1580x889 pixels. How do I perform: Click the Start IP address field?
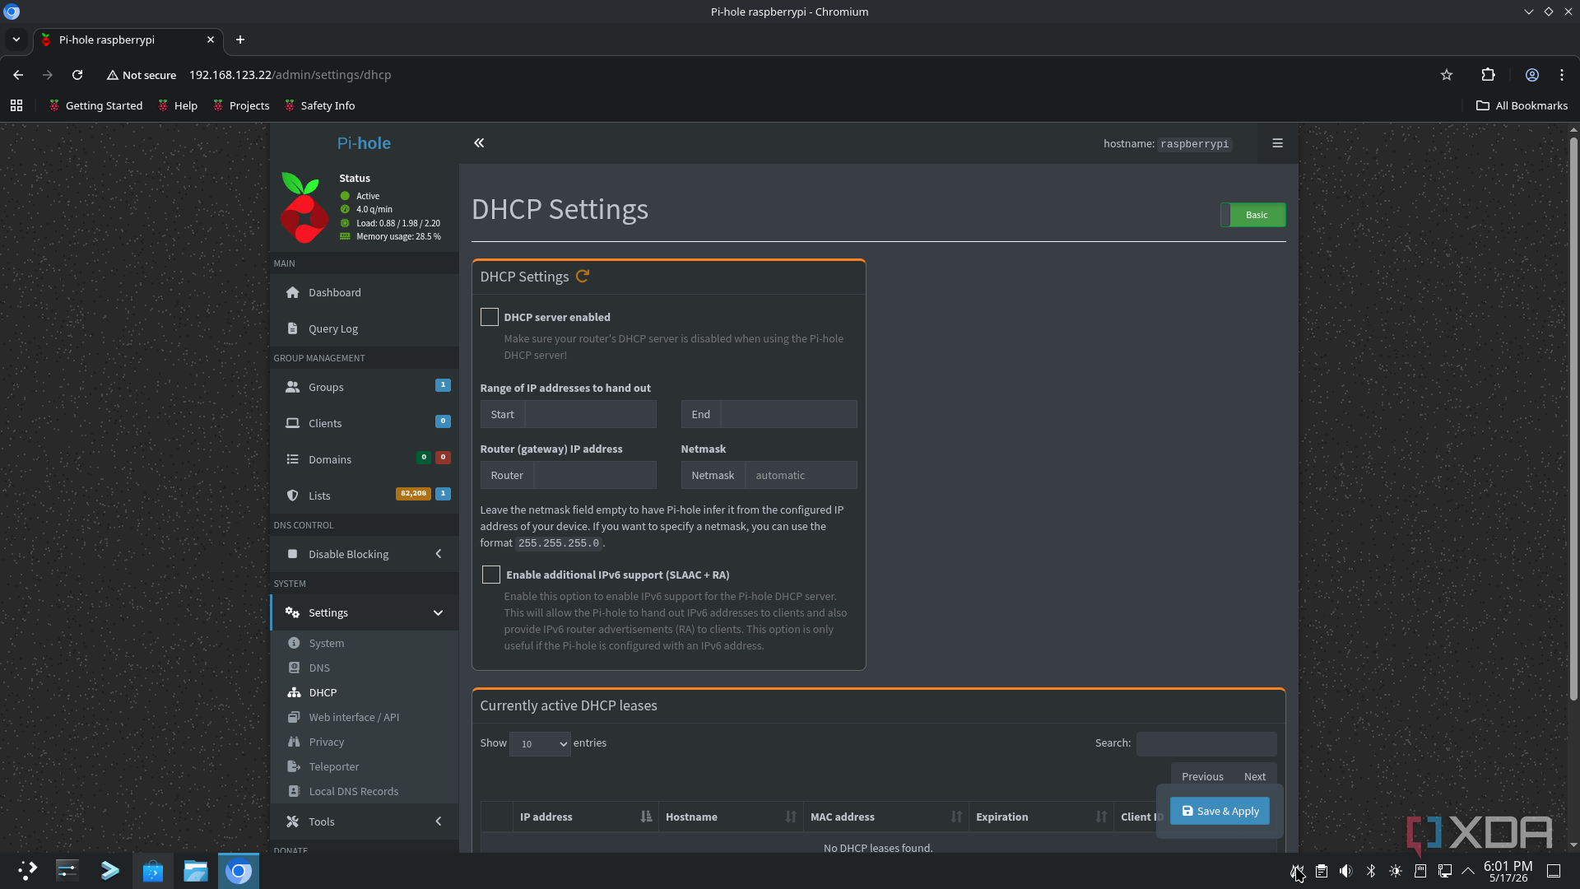[x=590, y=415]
